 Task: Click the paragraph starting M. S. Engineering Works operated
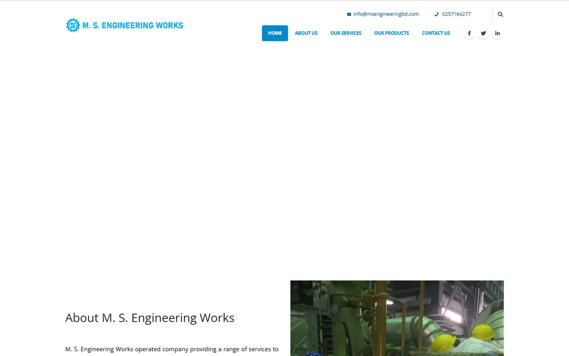click(x=172, y=349)
